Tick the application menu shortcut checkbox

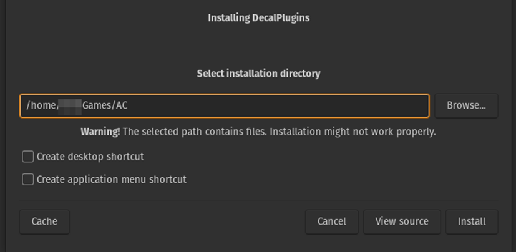[28, 179]
